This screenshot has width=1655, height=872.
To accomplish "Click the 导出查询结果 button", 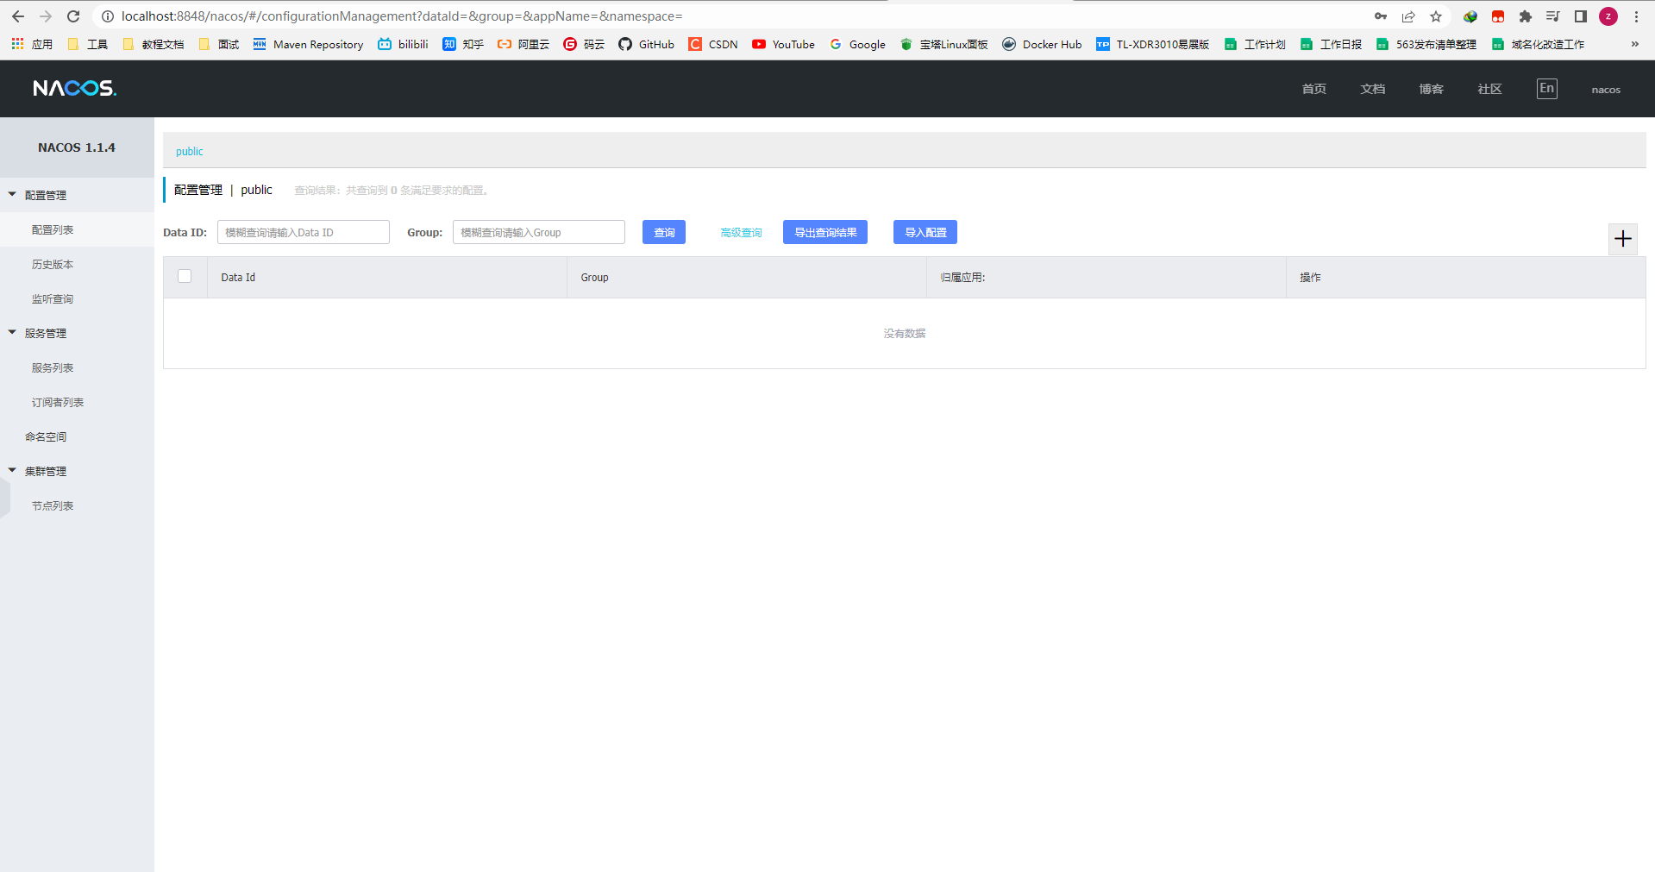I will coord(825,232).
